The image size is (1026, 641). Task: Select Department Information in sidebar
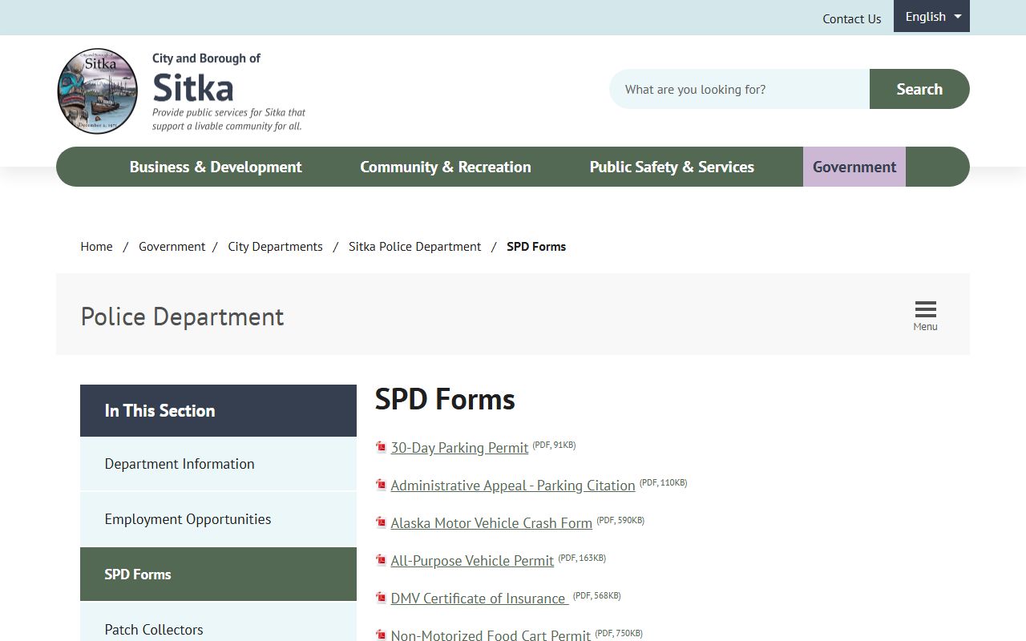click(218, 464)
